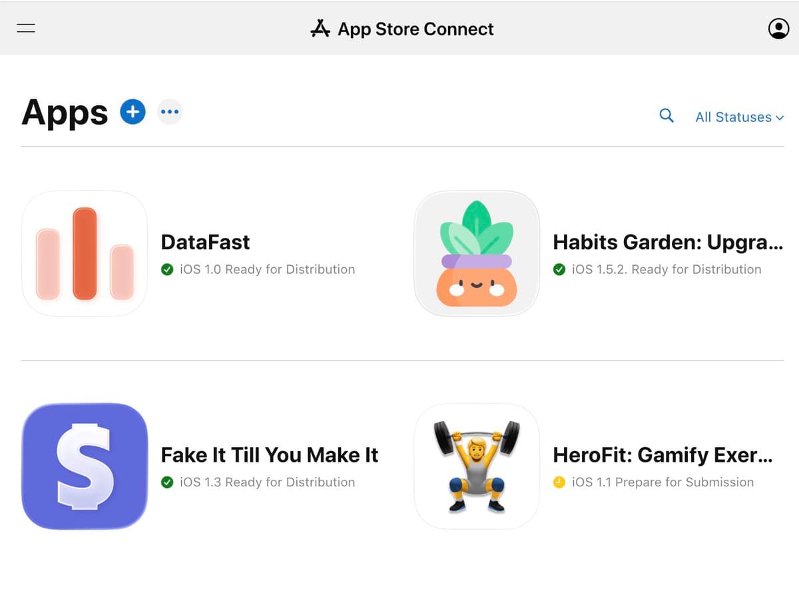Image resolution: width=799 pixels, height=613 pixels.
Task: Search apps with magnifying glass icon
Action: tap(666, 116)
